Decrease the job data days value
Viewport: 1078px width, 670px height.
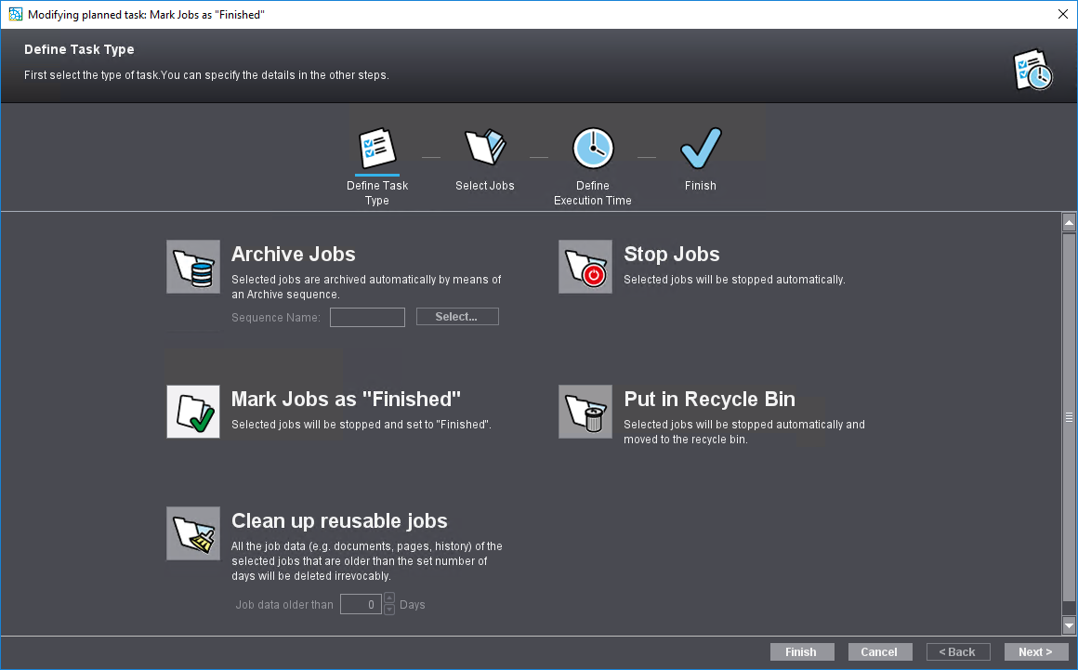coord(389,610)
